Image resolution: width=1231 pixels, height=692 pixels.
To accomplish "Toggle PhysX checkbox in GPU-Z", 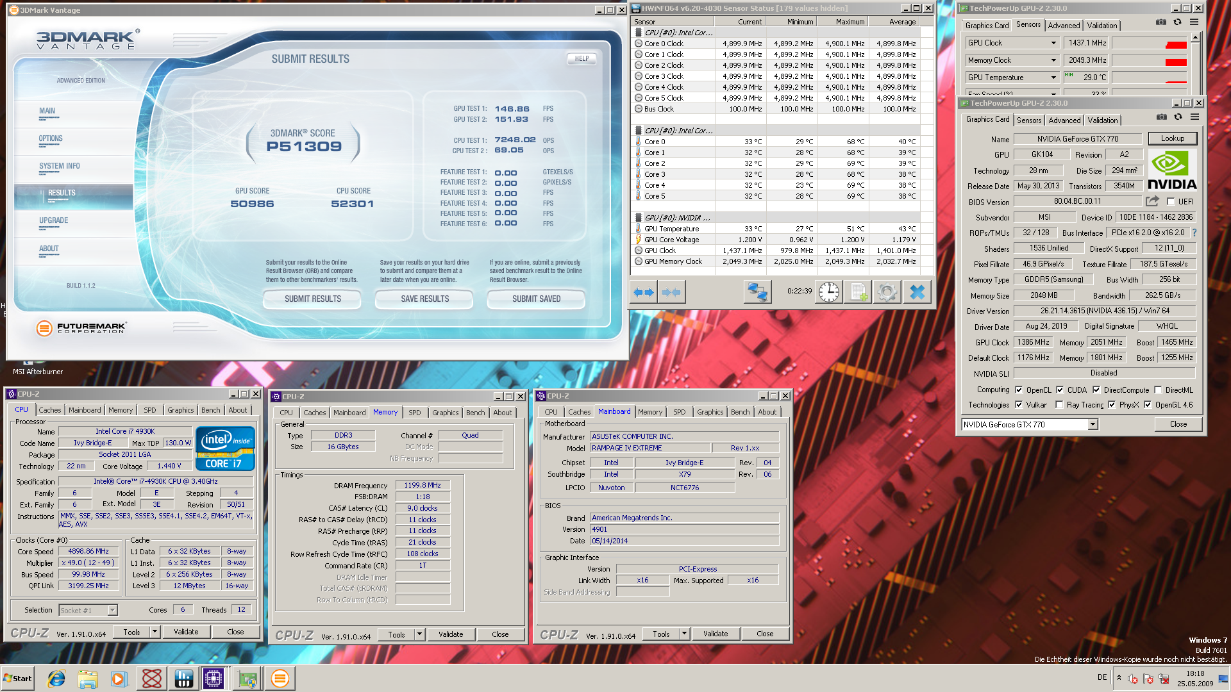I will 1112,404.
